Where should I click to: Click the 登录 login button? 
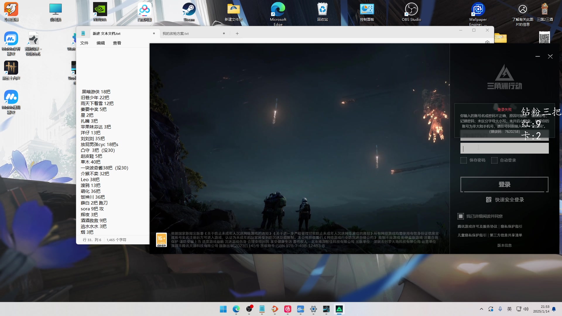click(504, 184)
